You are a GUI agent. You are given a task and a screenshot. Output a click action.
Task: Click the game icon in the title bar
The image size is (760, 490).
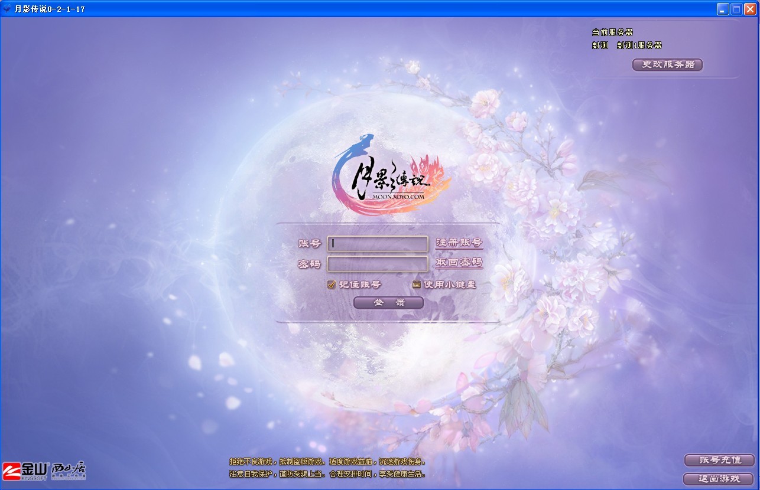click(7, 9)
